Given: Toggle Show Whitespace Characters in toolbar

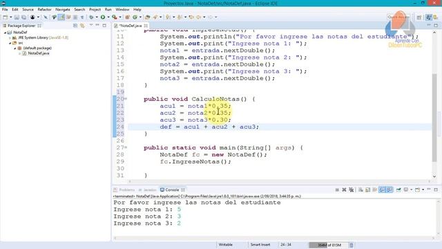Looking at the screenshot, I should (x=82, y=17).
